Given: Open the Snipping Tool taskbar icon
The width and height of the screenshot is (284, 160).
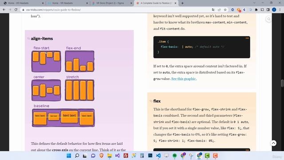Looking at the screenshot, I should coord(191,156).
